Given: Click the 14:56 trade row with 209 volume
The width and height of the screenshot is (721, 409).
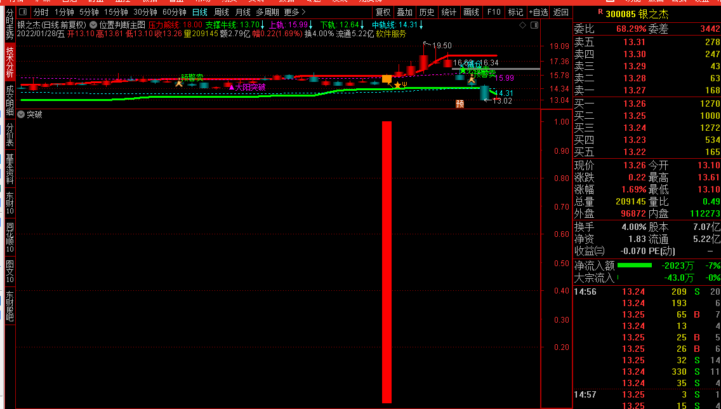Looking at the screenshot, I should click(x=647, y=292).
